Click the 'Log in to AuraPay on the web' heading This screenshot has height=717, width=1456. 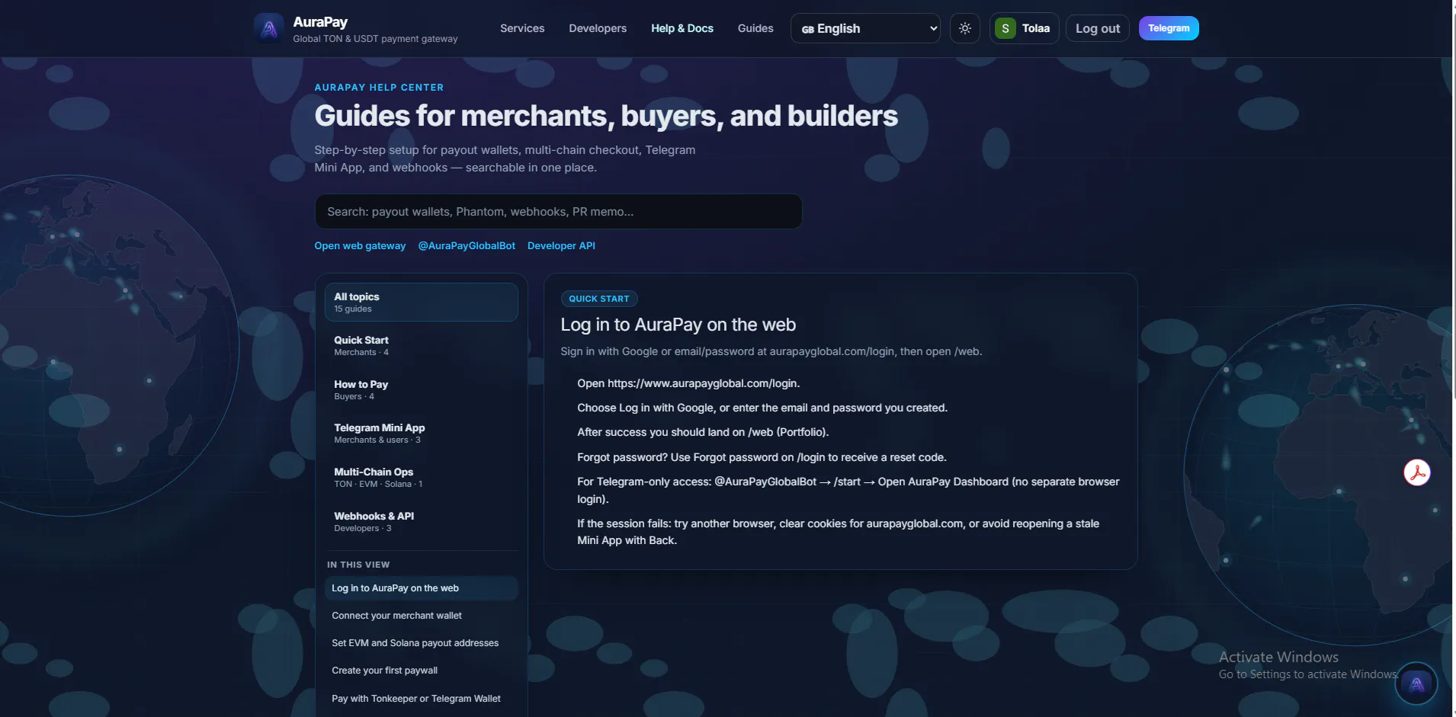tap(678, 325)
